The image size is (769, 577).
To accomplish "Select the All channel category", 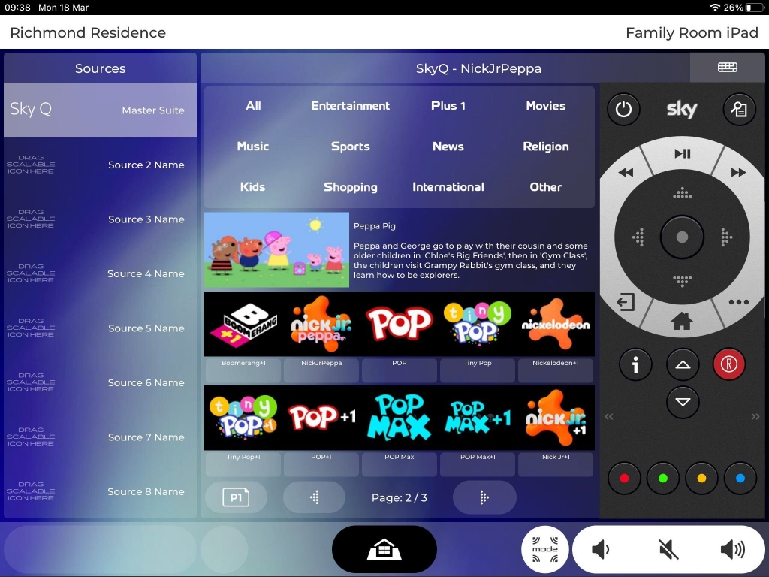I will [x=253, y=106].
